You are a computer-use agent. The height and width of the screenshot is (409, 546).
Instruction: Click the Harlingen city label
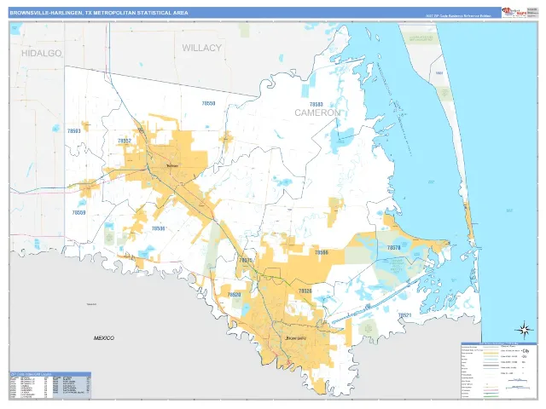tap(172, 166)
